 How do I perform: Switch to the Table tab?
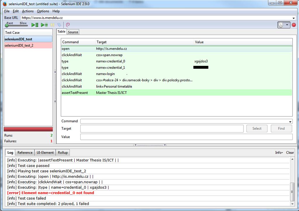[x=61, y=31]
